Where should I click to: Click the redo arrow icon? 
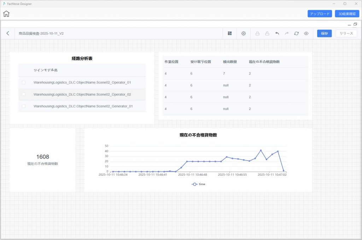[287, 33]
